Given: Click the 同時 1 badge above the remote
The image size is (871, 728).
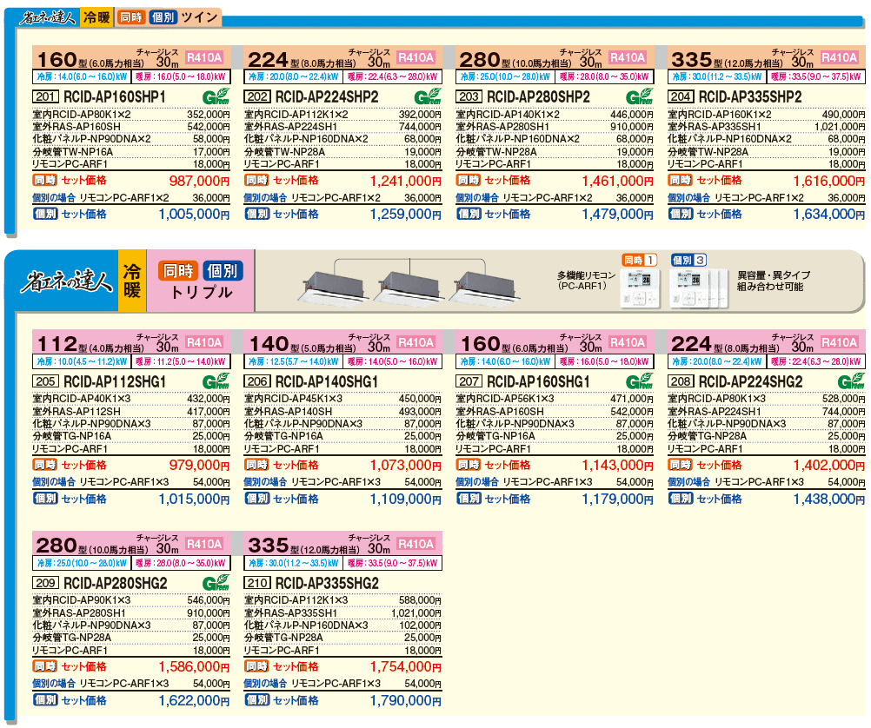Looking at the screenshot, I should pos(639,260).
